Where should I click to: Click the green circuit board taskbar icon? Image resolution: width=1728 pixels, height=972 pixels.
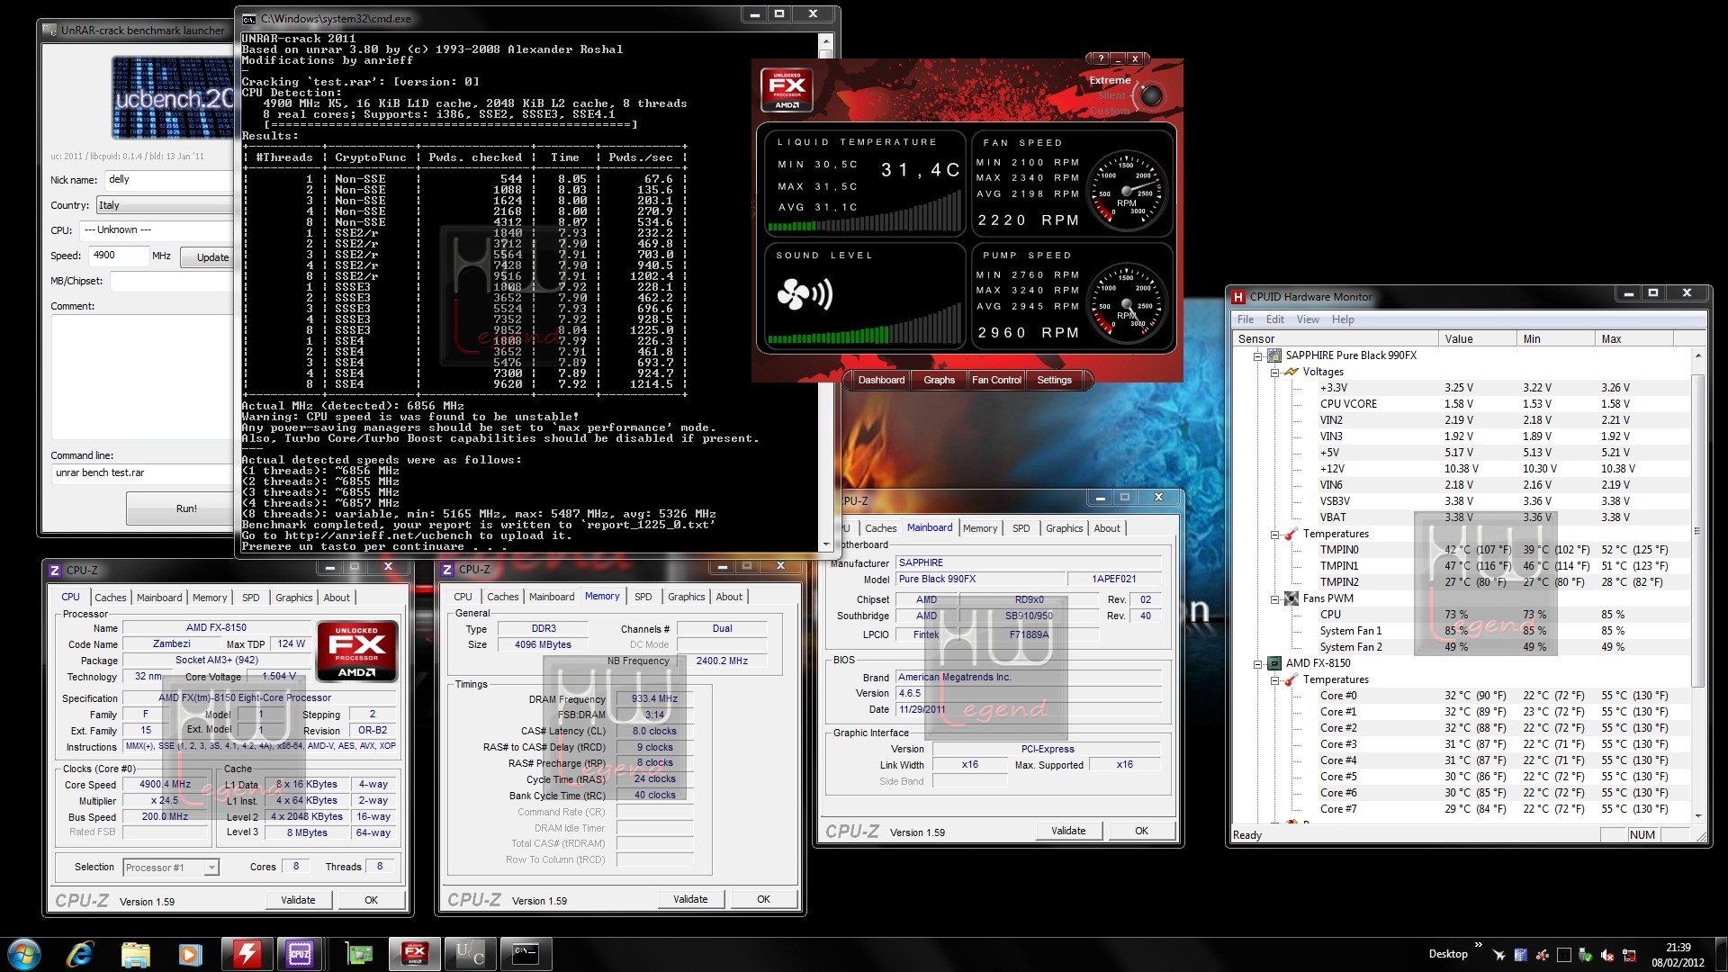[x=359, y=953]
